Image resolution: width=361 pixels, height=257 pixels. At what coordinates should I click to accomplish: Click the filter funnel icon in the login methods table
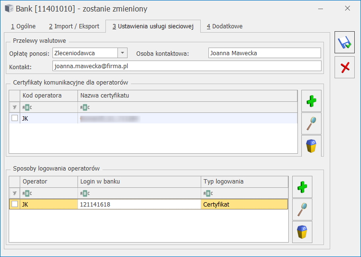pyautogui.click(x=14, y=194)
